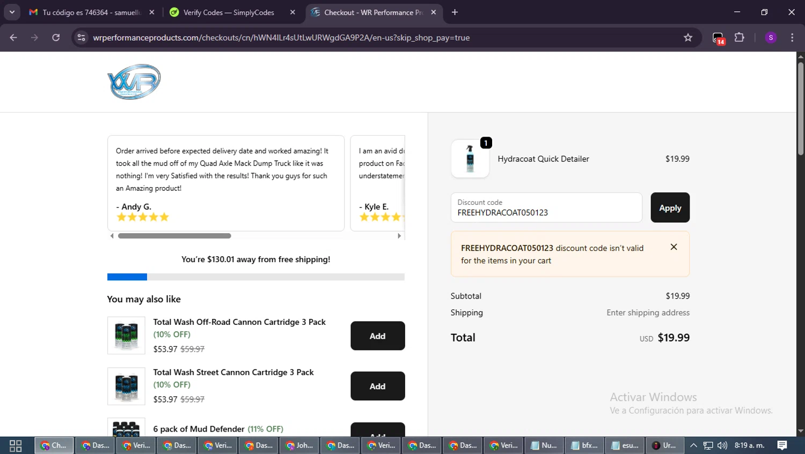Screen dimensions: 805x454
Task: View site information icon in address bar
Action: (81, 38)
